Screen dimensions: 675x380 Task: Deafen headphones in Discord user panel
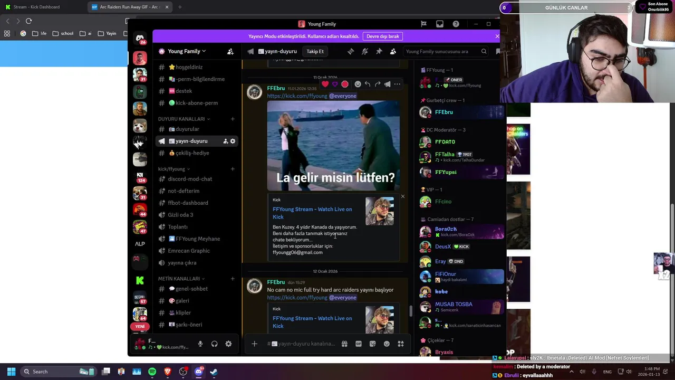tap(215, 344)
